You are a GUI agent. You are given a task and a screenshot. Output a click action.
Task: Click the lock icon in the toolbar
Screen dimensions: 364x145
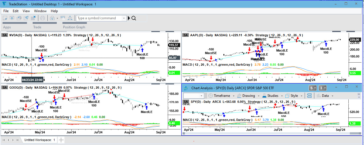52,18
